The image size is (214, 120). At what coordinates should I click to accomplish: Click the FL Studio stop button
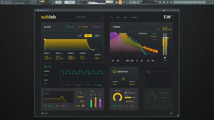(x=50, y=2)
